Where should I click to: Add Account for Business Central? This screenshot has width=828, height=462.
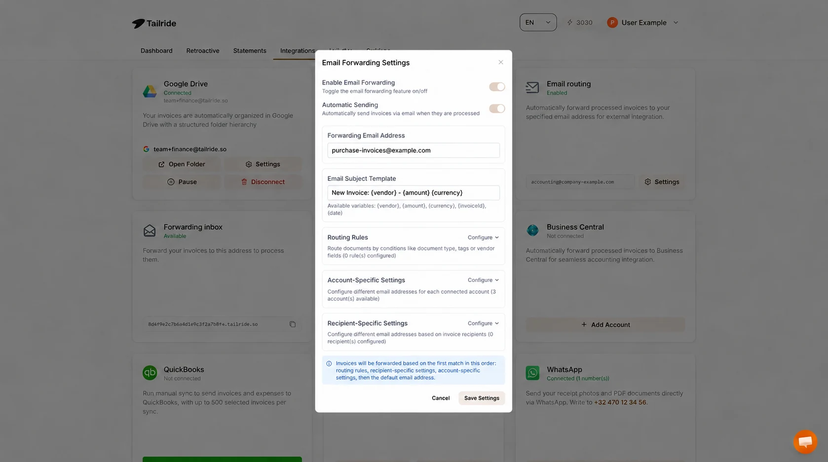(x=605, y=324)
